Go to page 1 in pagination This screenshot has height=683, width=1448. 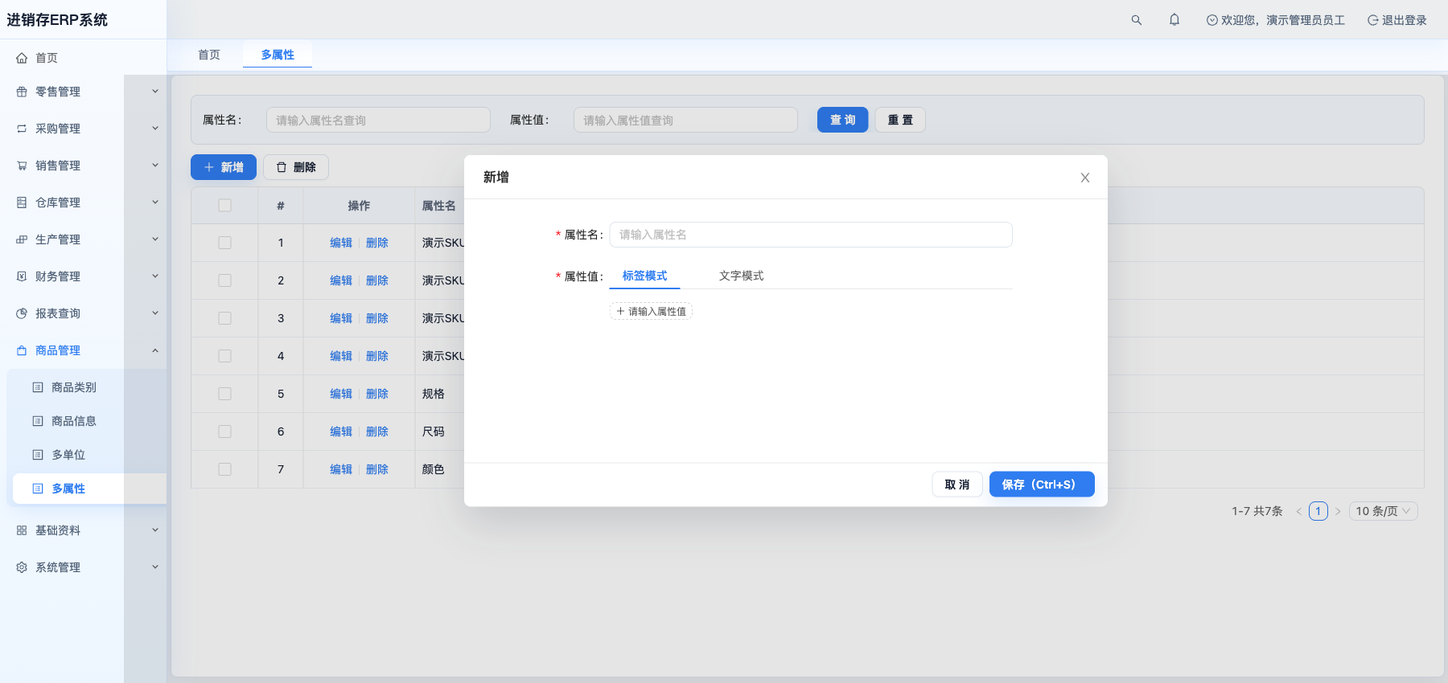click(x=1318, y=511)
